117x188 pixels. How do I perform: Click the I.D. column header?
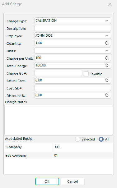tap(83, 147)
